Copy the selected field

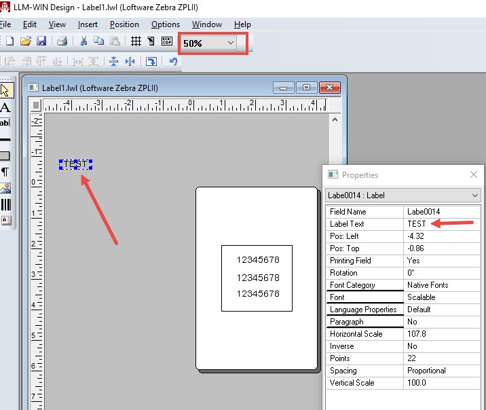99,41
